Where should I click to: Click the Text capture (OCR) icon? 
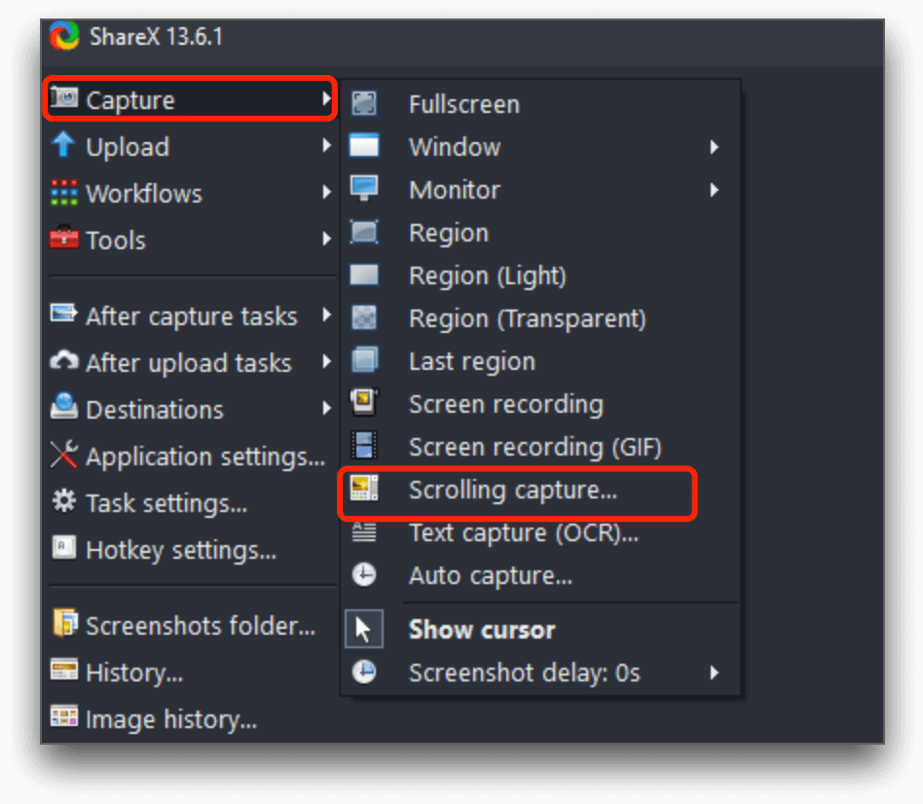364,532
